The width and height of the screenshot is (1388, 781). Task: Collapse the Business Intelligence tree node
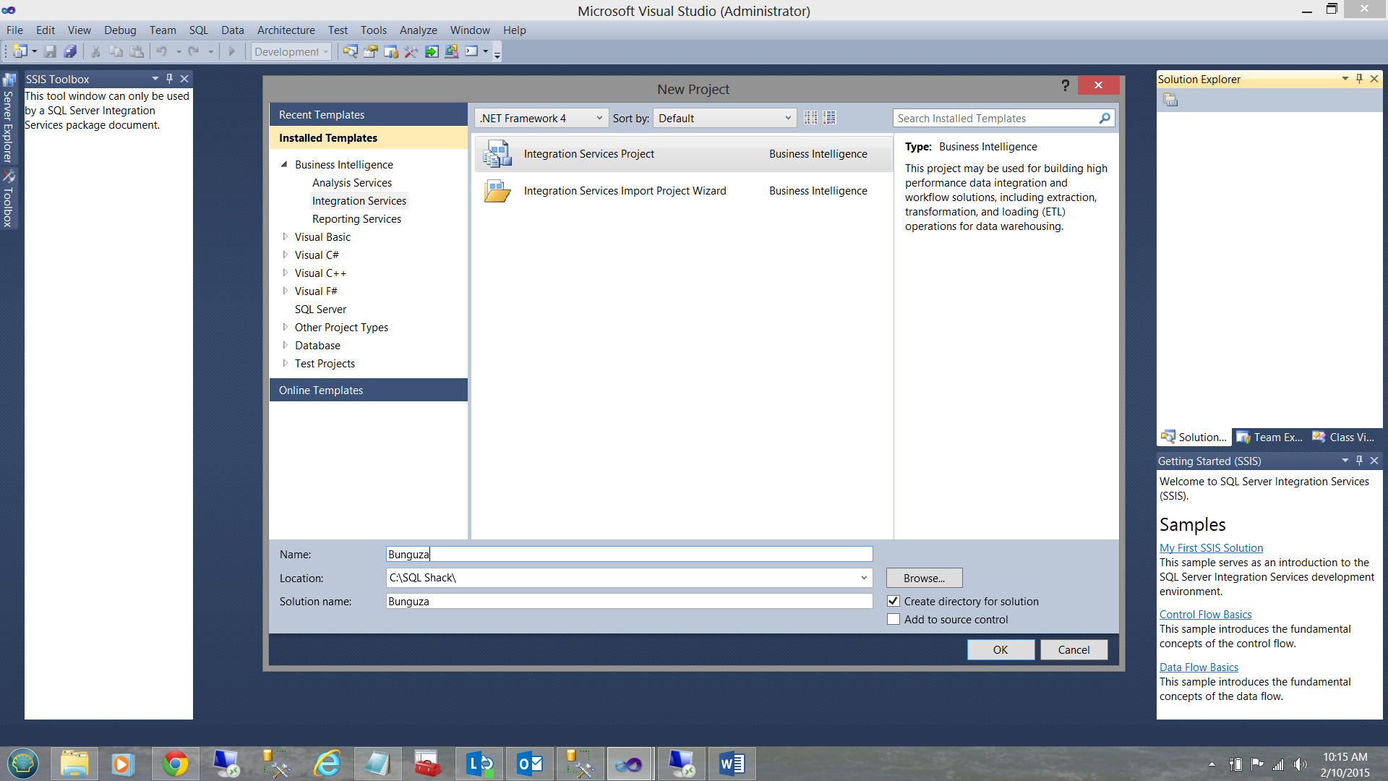click(284, 164)
